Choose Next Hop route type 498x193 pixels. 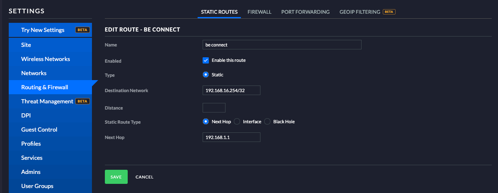click(206, 122)
